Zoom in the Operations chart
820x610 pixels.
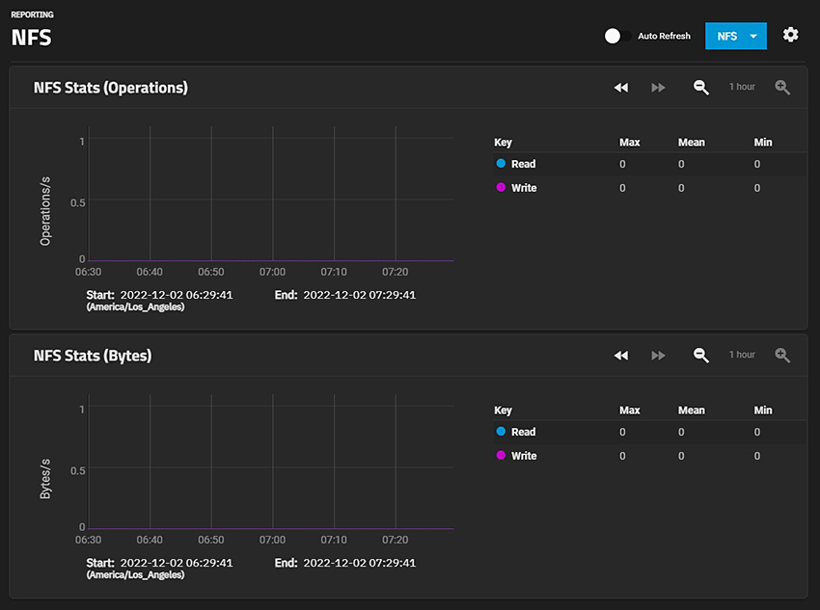pyautogui.click(x=782, y=88)
